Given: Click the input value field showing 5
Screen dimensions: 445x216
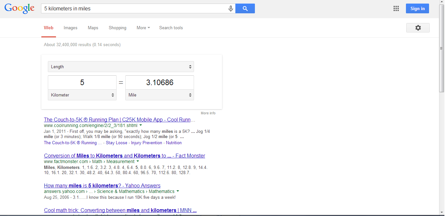Looking at the screenshot, I should 82,83.
